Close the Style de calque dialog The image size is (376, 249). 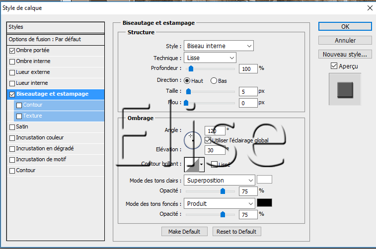369,8
